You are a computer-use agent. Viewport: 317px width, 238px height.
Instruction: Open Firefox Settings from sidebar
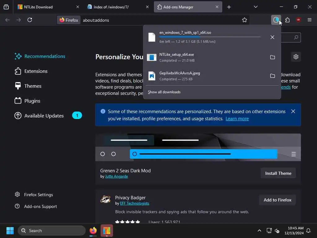tap(34, 195)
